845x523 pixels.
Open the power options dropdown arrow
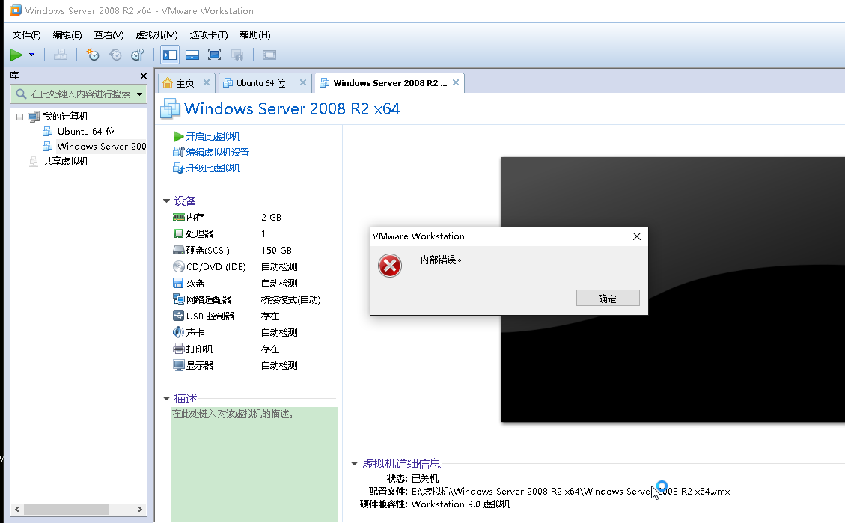pyautogui.click(x=31, y=55)
